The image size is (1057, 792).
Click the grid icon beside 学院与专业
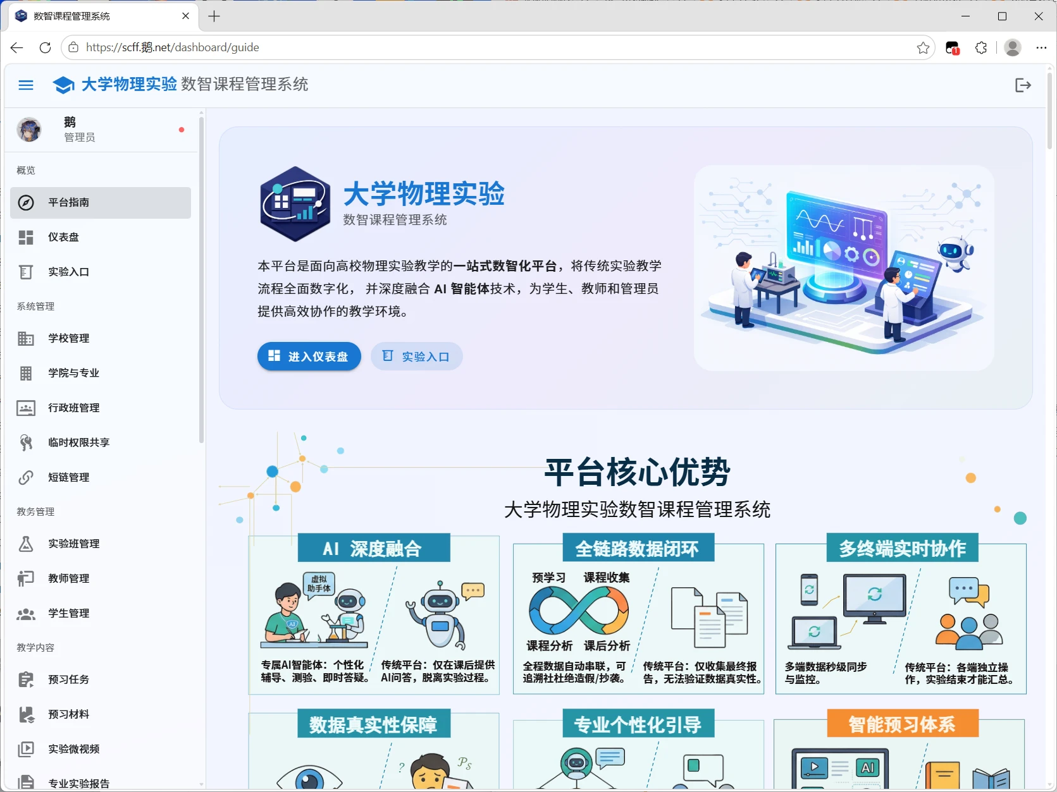coord(26,374)
